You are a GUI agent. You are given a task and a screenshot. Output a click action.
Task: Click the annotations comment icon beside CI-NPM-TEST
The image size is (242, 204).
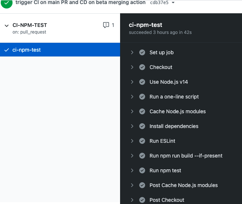pos(106,25)
